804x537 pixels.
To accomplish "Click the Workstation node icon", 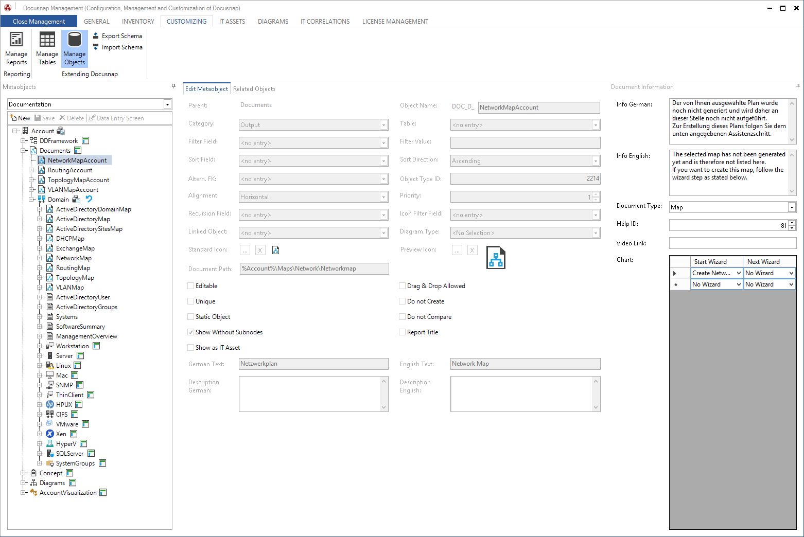I will (50, 346).
